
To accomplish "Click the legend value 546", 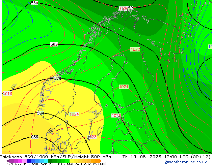I will pyautogui.click(x=61, y=164).
